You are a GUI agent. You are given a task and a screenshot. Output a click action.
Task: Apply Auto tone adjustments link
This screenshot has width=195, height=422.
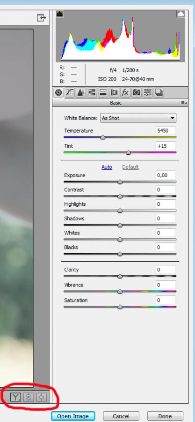[x=107, y=167]
